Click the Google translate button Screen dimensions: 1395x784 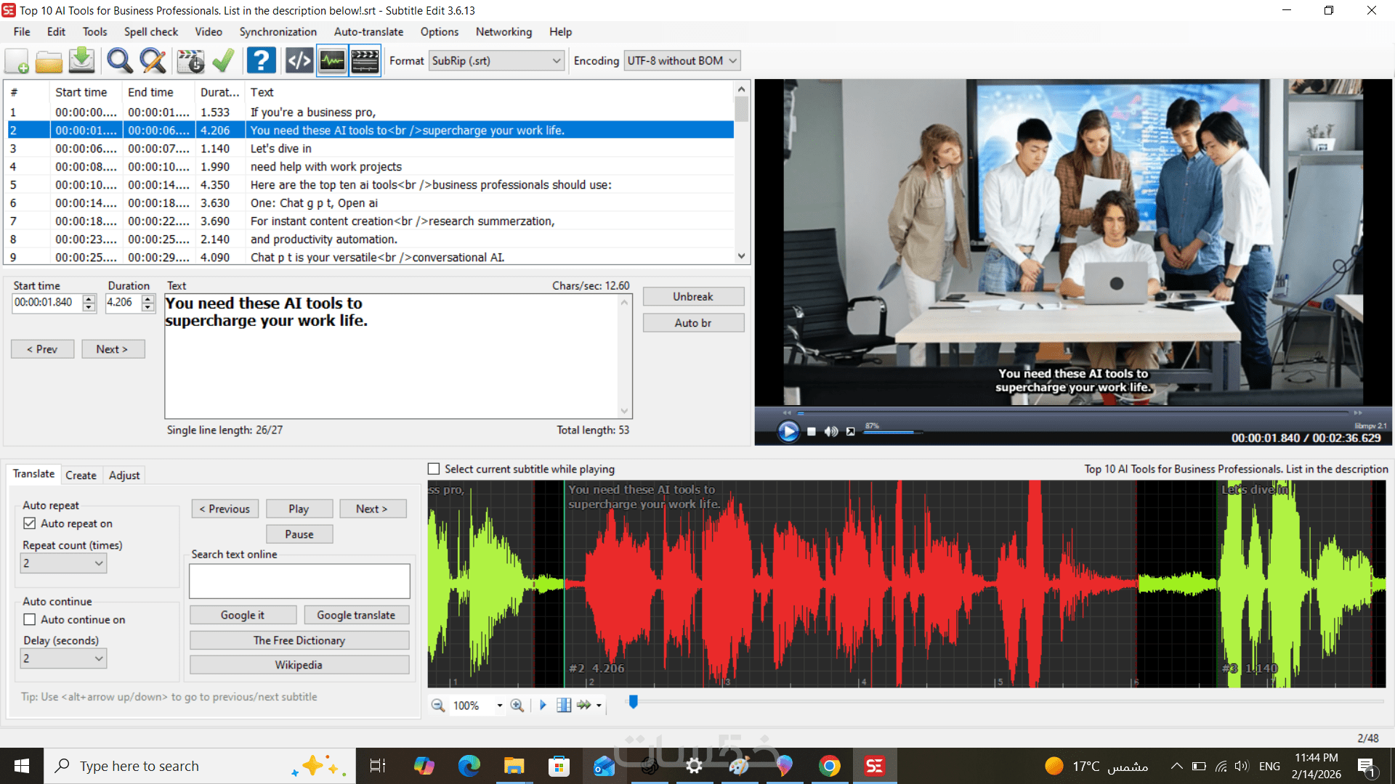coord(356,615)
